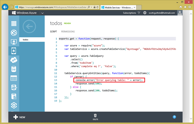Select the Storage table icon

click(14, 78)
